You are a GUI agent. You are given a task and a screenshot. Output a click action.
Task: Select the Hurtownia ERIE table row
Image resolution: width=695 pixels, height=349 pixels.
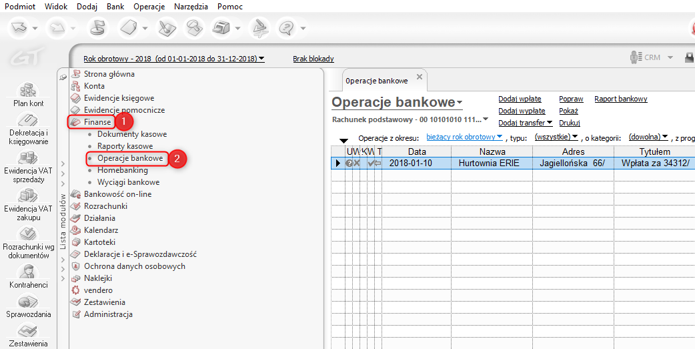pos(514,163)
